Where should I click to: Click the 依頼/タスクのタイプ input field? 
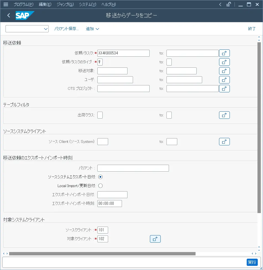[100, 62]
